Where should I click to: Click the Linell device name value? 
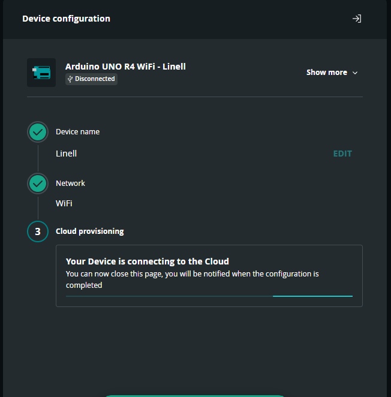coord(66,154)
